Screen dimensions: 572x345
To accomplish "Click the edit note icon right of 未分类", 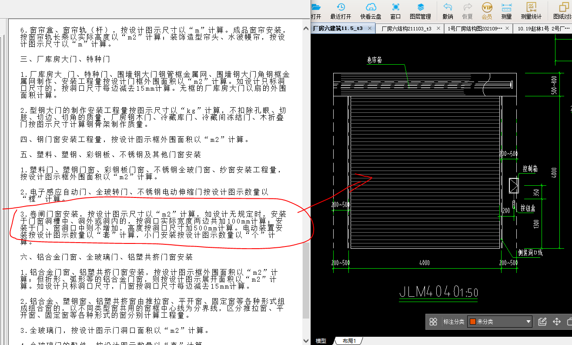I will click(542, 322).
